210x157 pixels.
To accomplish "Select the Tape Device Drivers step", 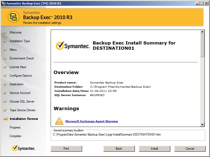I will pos(22,110).
